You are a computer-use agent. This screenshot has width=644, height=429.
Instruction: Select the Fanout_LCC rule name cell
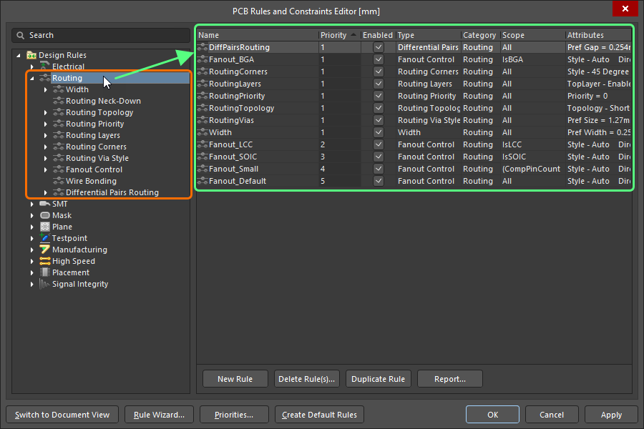click(x=258, y=144)
